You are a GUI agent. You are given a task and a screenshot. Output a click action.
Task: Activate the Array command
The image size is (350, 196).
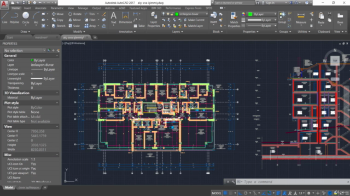(x=90, y=26)
